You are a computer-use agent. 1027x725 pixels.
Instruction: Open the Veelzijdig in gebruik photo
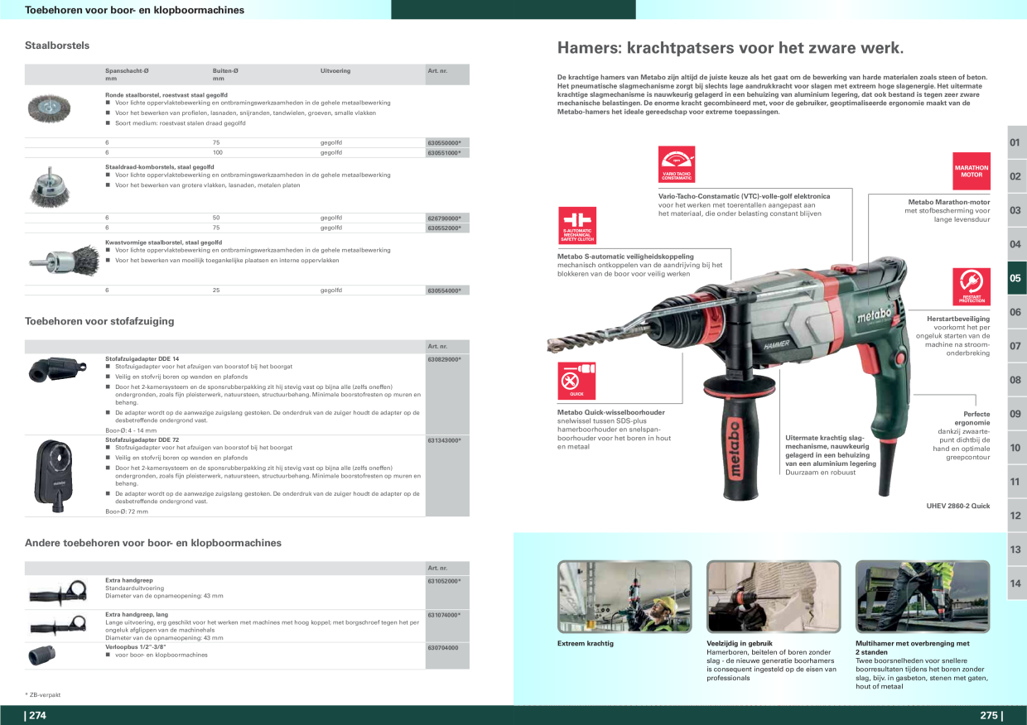(x=774, y=597)
